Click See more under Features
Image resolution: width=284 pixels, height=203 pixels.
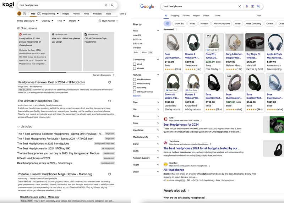[137, 96]
